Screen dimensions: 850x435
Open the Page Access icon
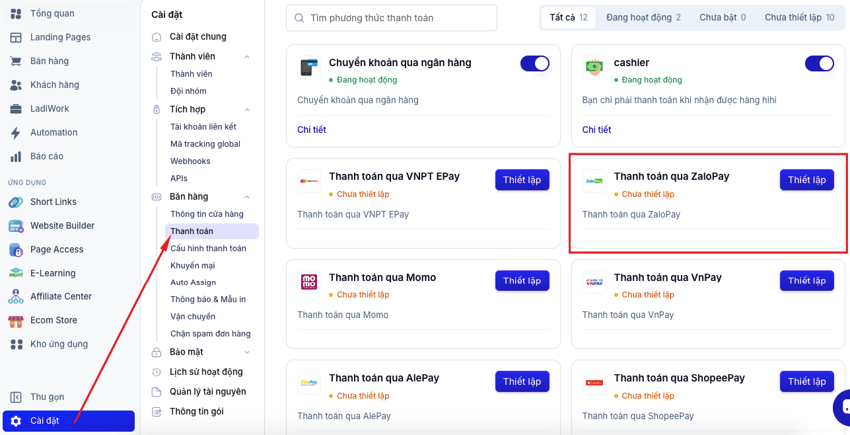click(16, 249)
